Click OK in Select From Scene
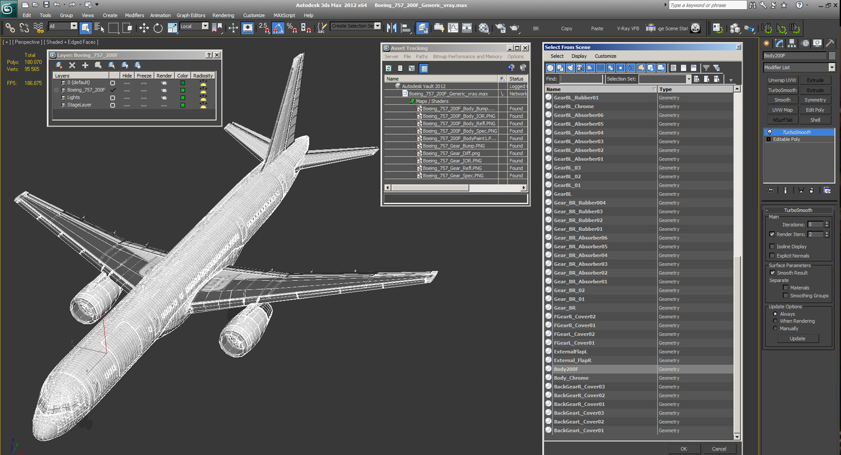 (x=684, y=449)
